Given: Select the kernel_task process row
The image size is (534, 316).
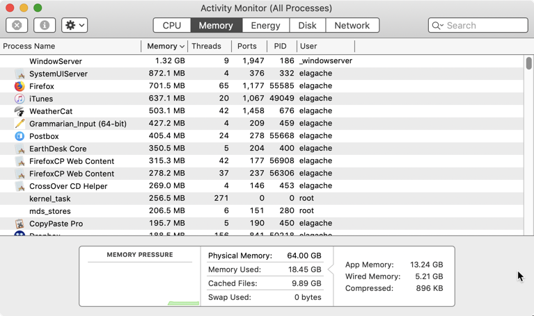Looking at the screenshot, I should point(262,199).
